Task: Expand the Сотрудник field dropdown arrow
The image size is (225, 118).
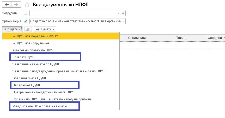Action: pos(118,13)
